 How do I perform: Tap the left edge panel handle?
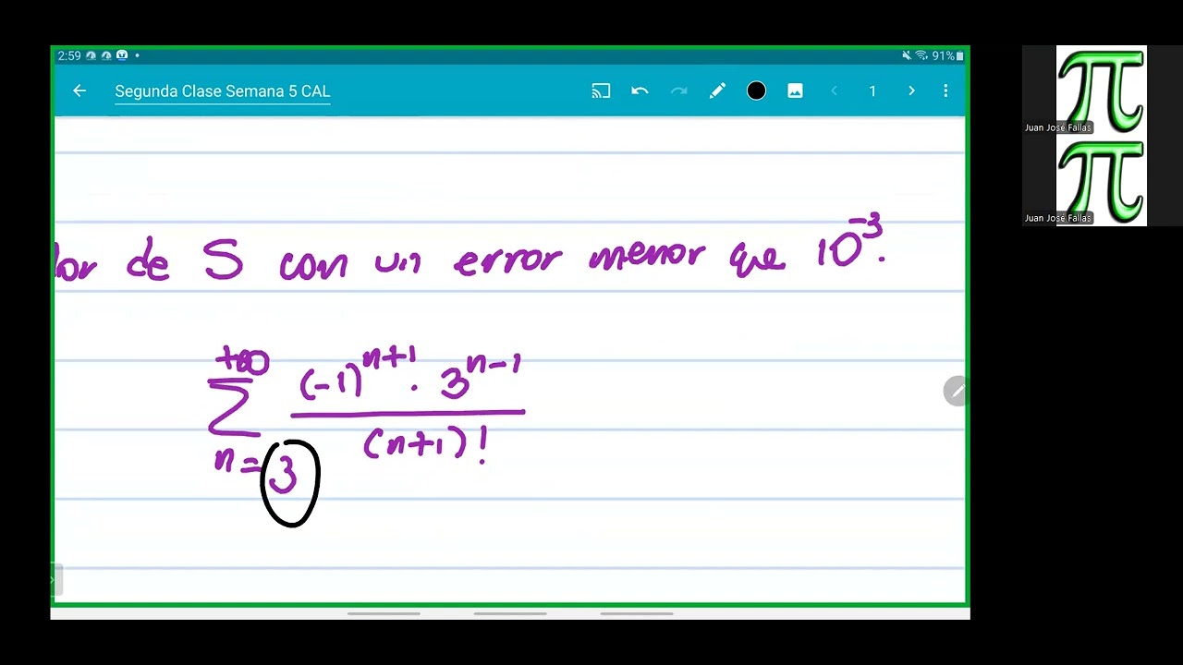[x=56, y=580]
